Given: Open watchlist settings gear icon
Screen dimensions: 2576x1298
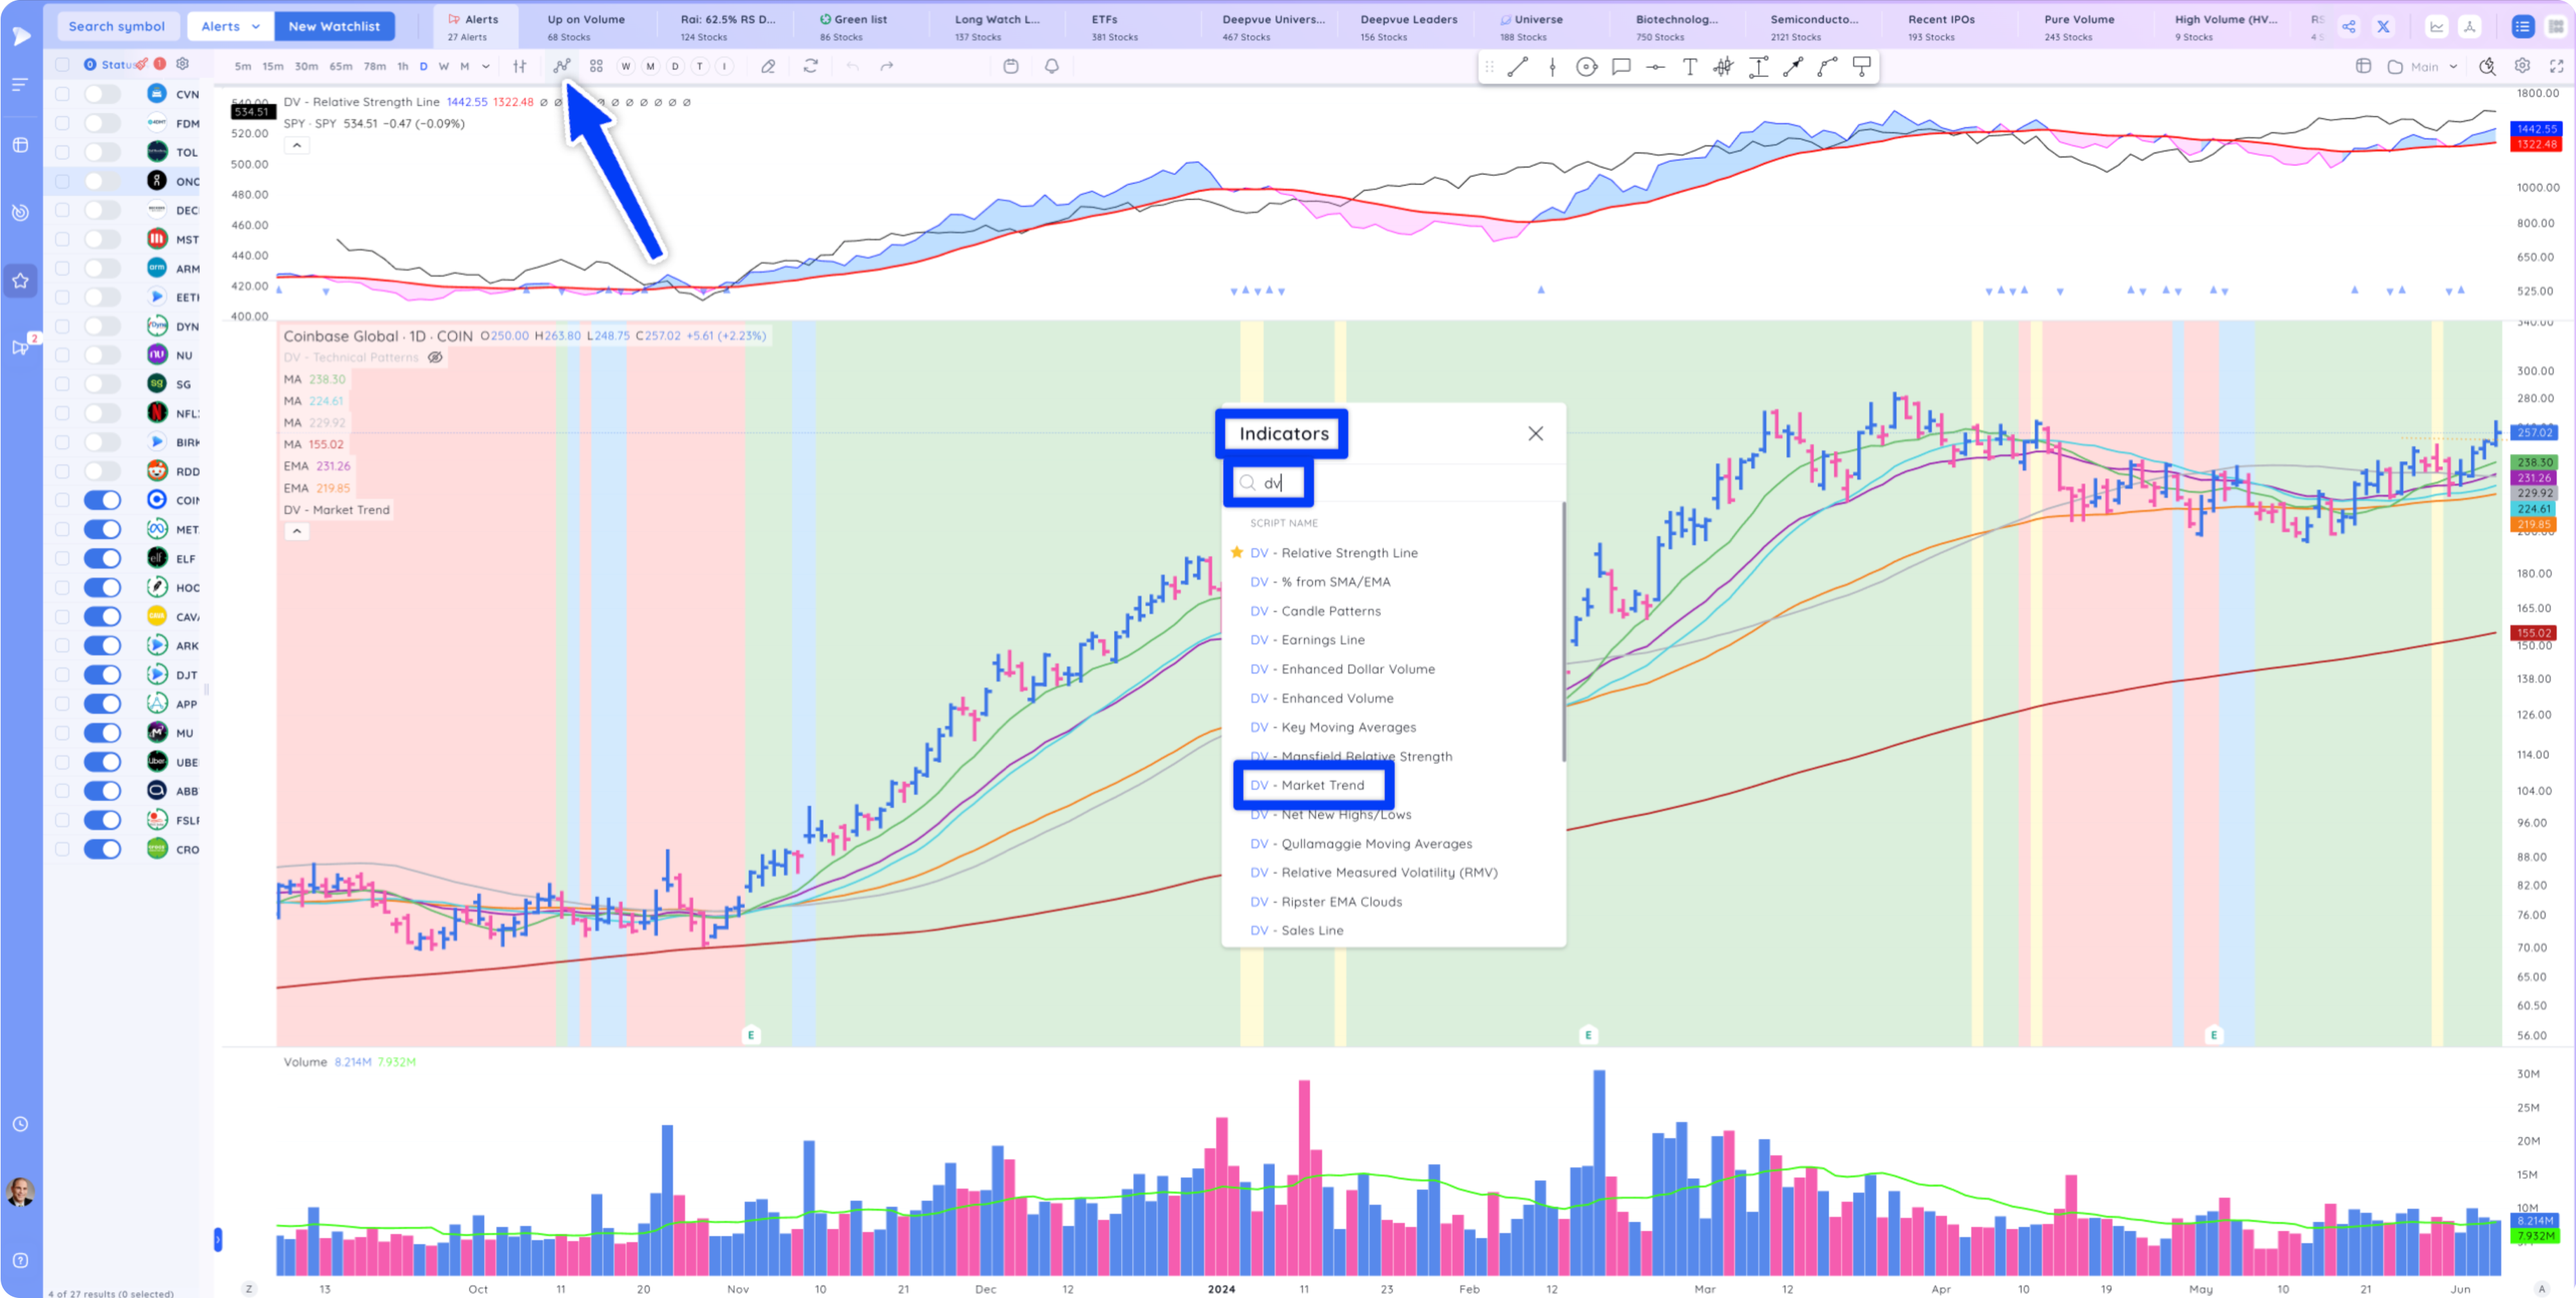Looking at the screenshot, I should click(183, 64).
